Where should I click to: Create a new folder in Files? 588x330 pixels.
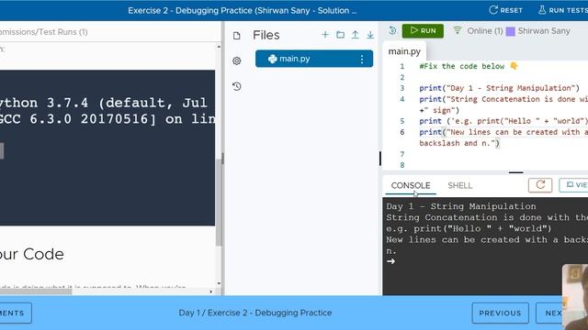[x=340, y=35]
